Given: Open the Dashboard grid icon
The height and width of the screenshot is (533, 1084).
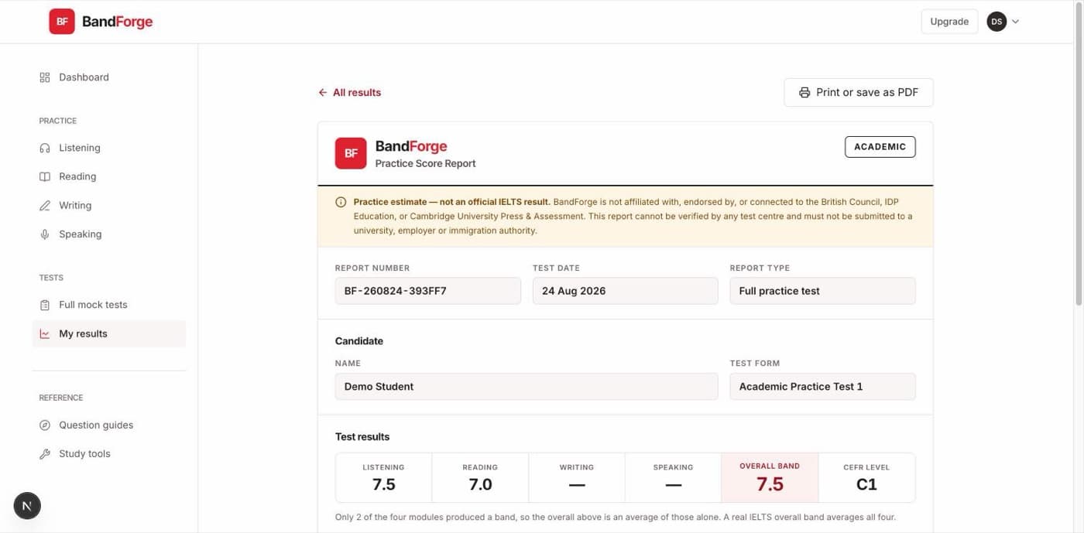Looking at the screenshot, I should [x=45, y=77].
